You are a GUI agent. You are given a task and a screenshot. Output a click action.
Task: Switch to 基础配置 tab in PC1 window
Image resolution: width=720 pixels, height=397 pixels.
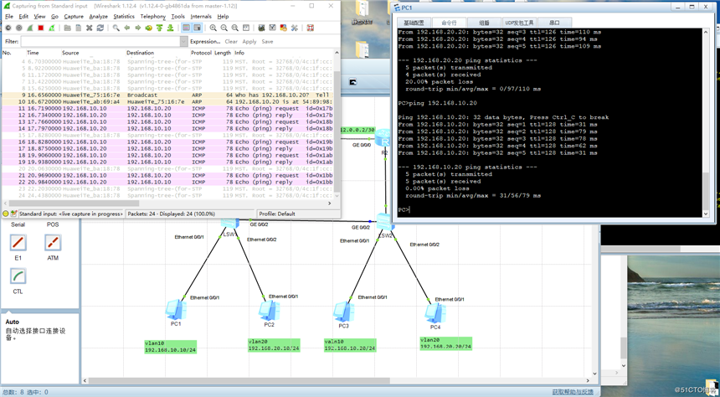coord(414,23)
